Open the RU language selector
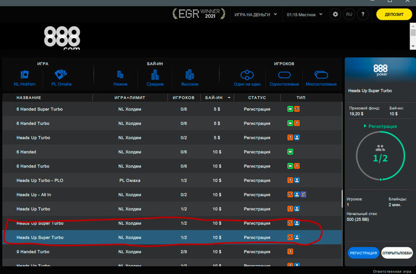This screenshot has width=416, height=274. 349,14
